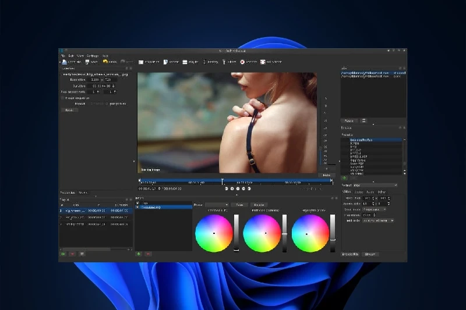Click the Midtones color wheel

(262, 233)
